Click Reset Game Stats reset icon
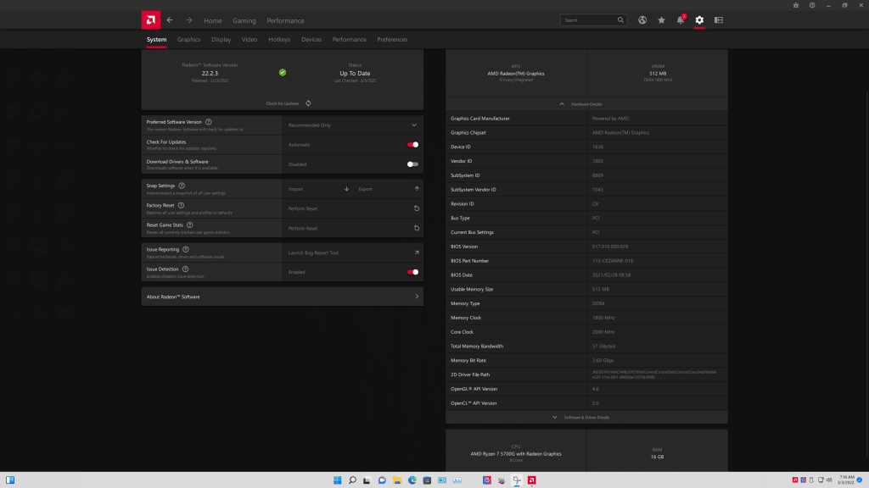Viewport: 869px width, 488px height. [x=417, y=228]
